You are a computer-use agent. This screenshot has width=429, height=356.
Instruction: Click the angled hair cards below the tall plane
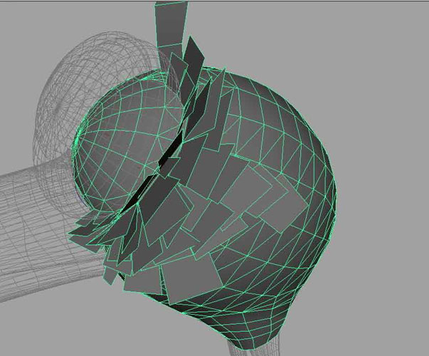pos(192,78)
